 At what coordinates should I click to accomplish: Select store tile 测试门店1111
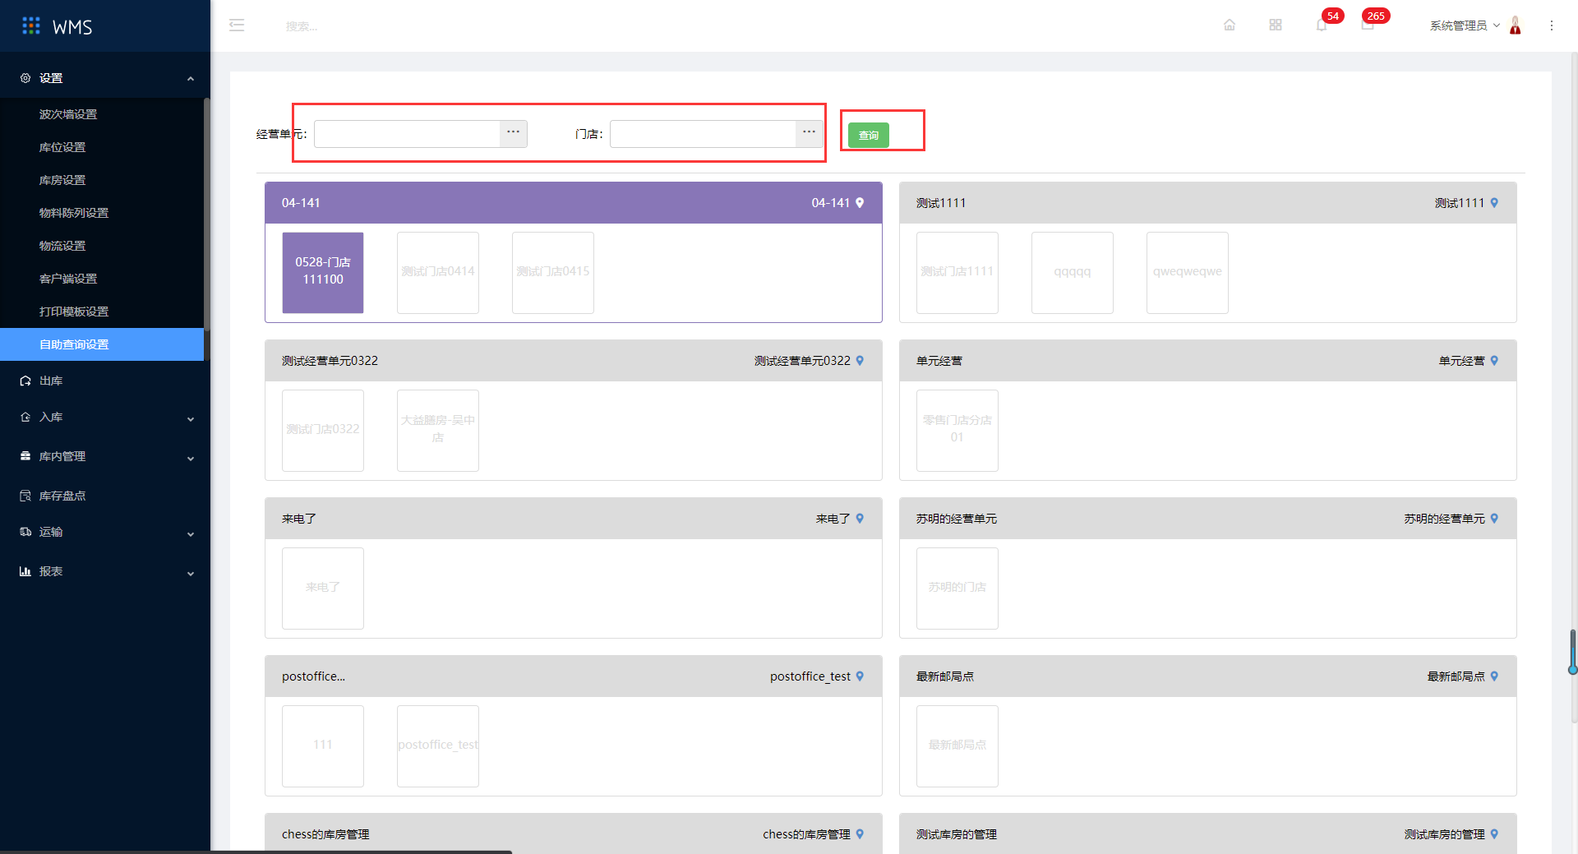click(x=957, y=272)
